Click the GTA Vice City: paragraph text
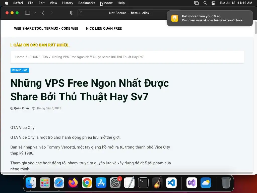Viewport: 257px width, 193px height. (x=23, y=127)
